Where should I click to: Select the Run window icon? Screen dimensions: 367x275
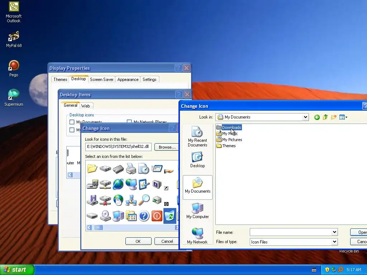pos(157,168)
